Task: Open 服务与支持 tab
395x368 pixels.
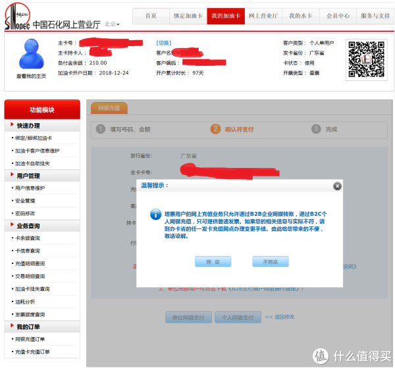Action: (x=375, y=16)
